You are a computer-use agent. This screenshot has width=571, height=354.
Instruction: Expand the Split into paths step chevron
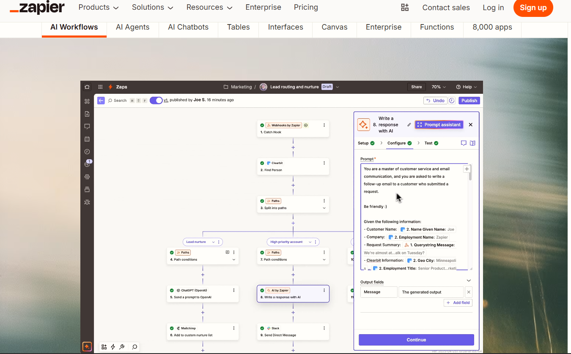[324, 208]
